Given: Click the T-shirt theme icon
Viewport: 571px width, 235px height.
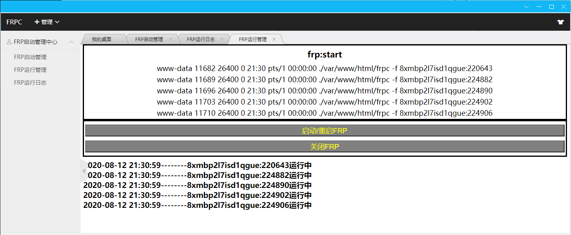Looking at the screenshot, I should [560, 22].
